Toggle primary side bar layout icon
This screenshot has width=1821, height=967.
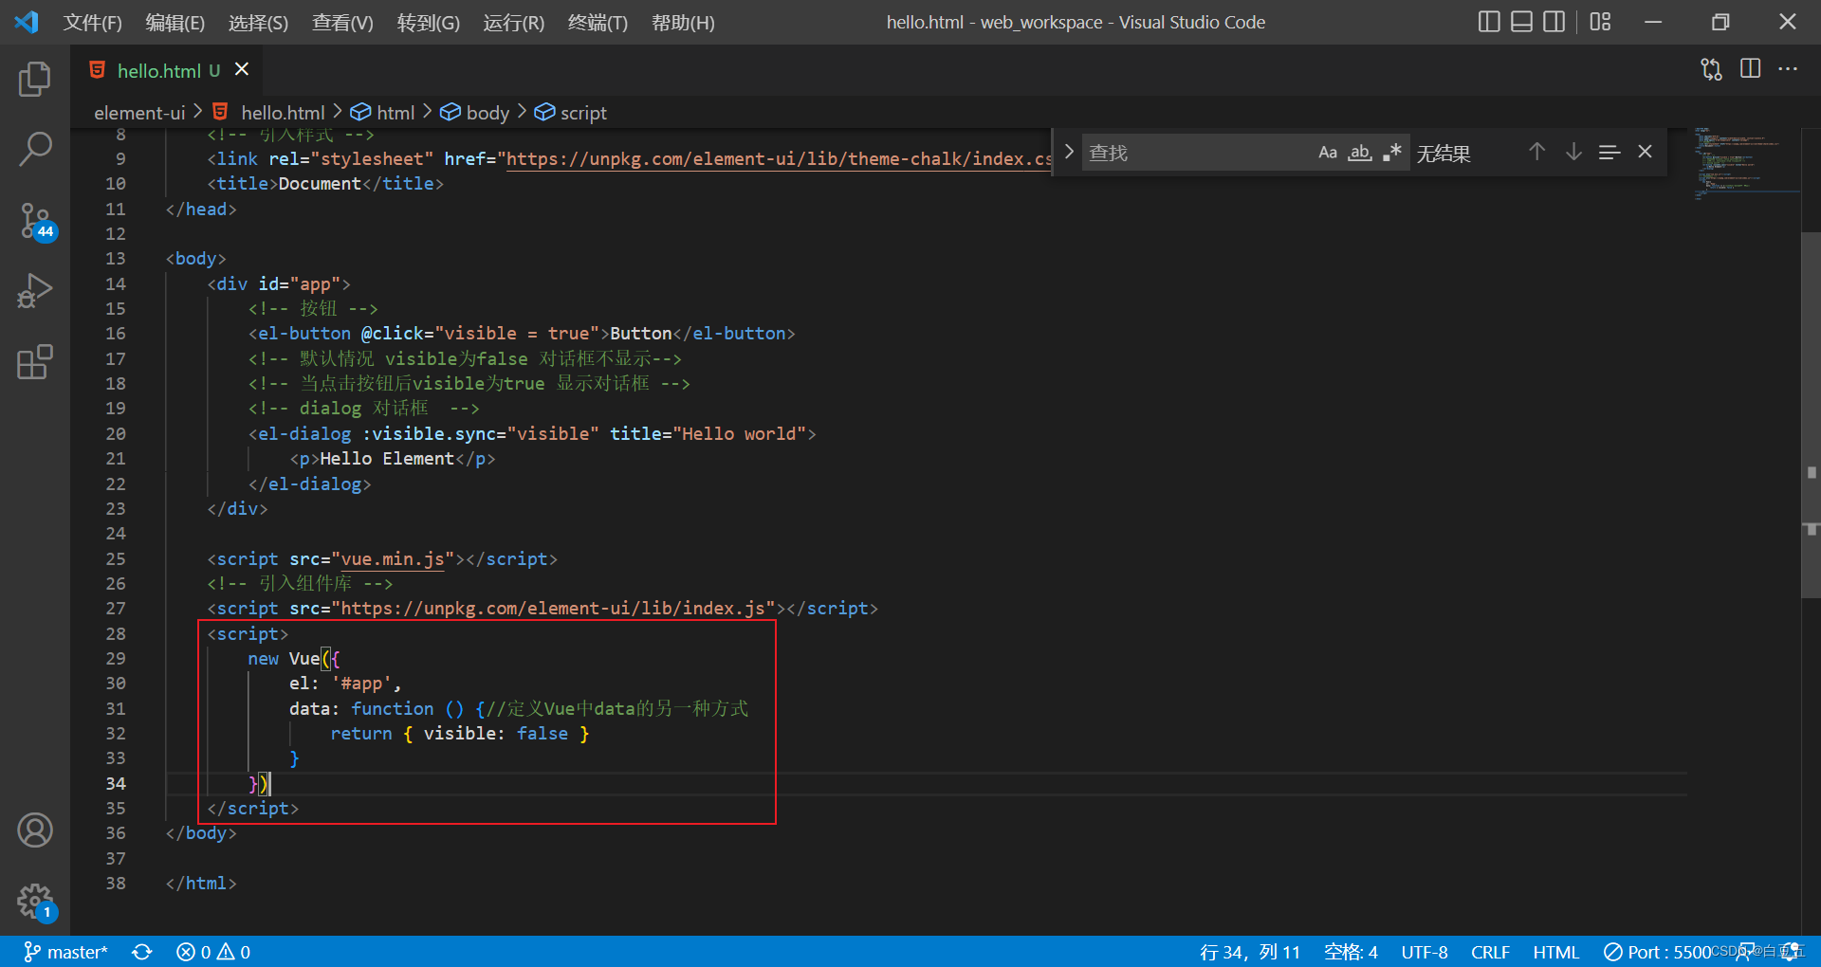[1489, 22]
